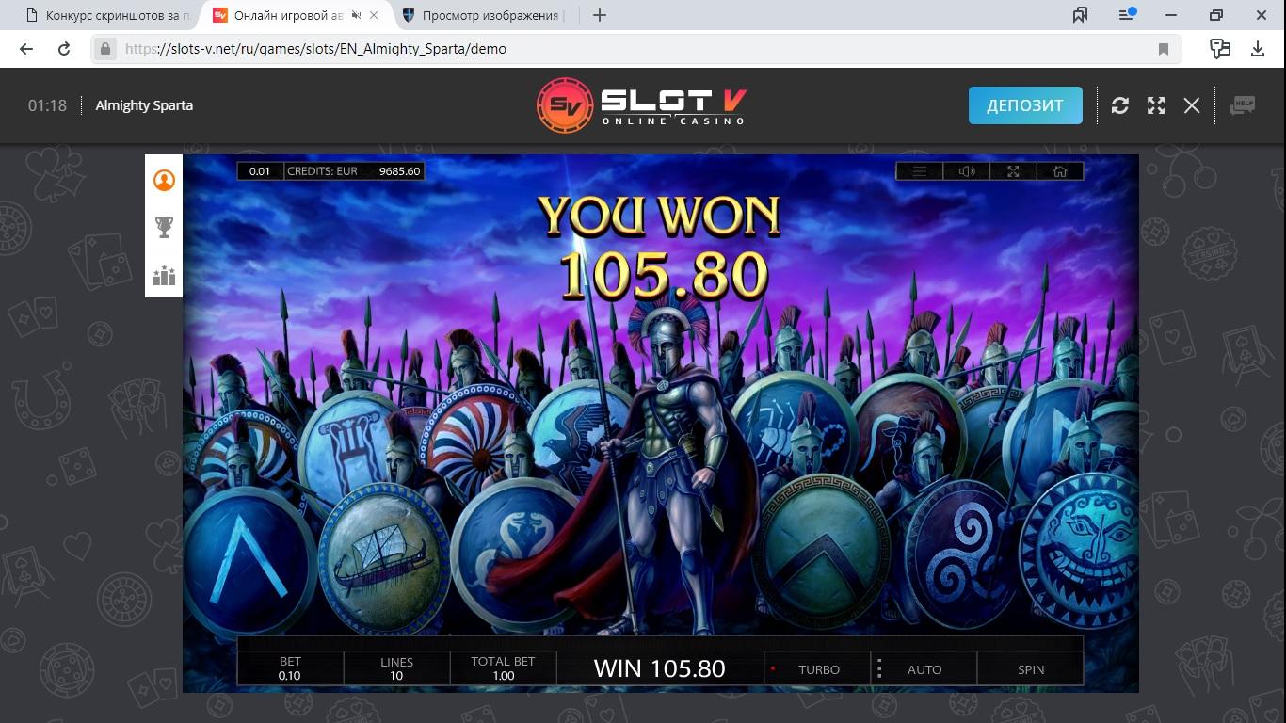Mute the game sound speaker icon
This screenshot has height=723, width=1286.
pos(967,171)
